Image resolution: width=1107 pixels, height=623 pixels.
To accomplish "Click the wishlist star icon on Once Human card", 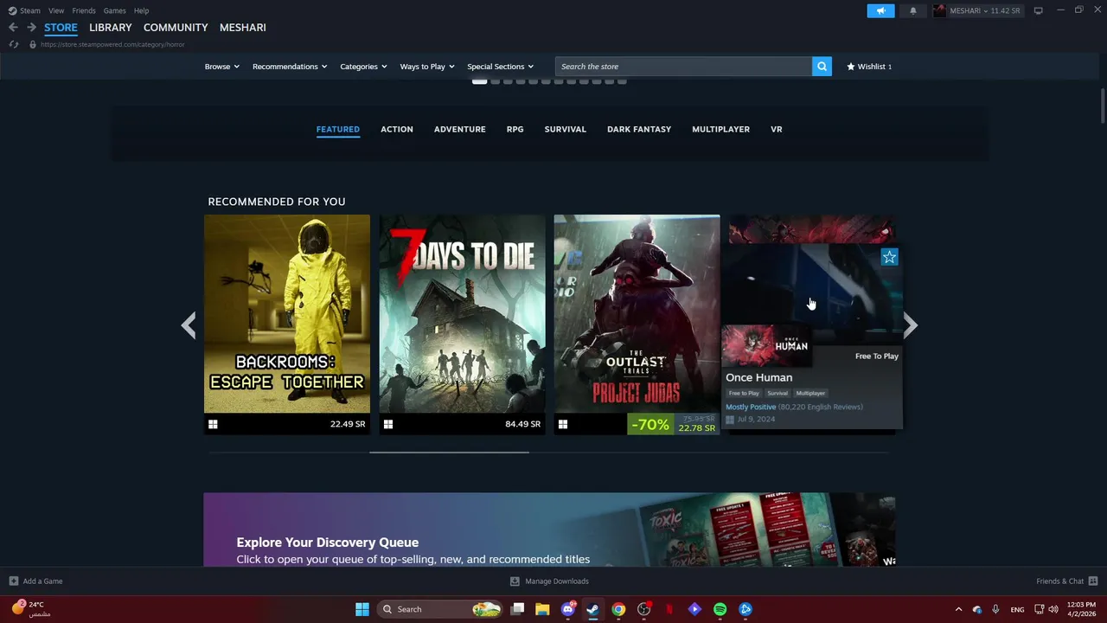I will [x=889, y=257].
